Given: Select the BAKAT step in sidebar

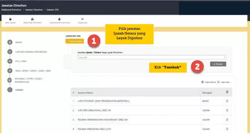Looking at the screenshot, I should point(10,42).
